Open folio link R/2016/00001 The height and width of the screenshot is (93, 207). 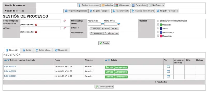coord(10,76)
